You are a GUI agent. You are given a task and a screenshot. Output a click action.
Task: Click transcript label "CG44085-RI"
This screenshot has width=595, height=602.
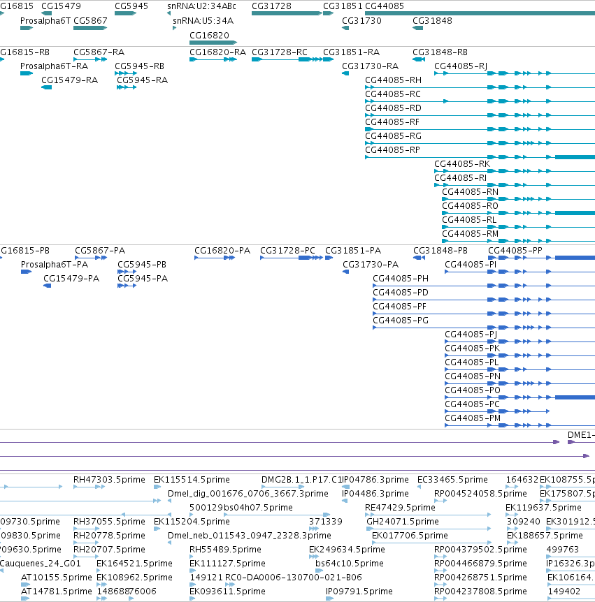click(461, 178)
